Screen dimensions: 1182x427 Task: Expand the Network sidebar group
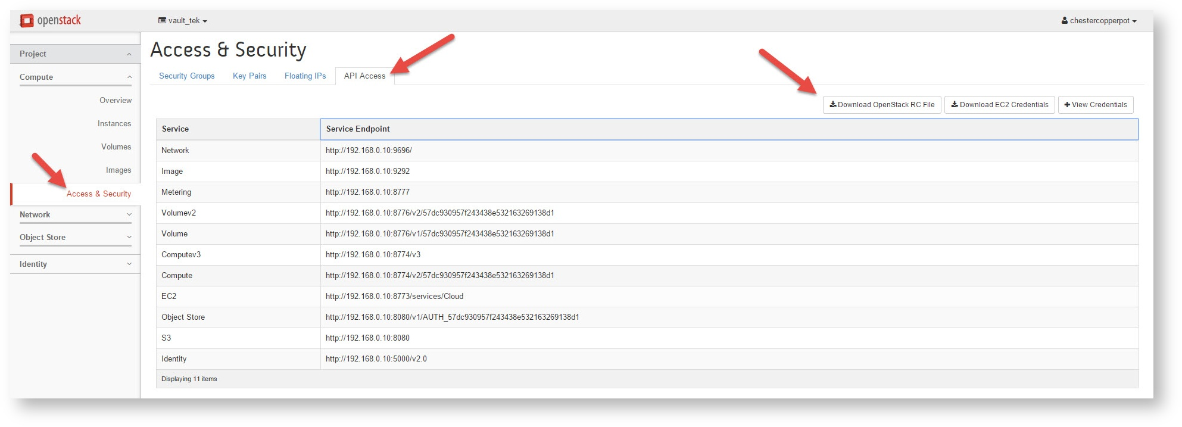click(x=76, y=215)
